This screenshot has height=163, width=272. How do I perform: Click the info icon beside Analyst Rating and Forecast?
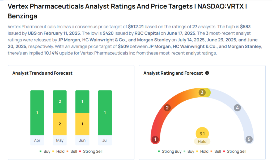(x=207, y=73)
